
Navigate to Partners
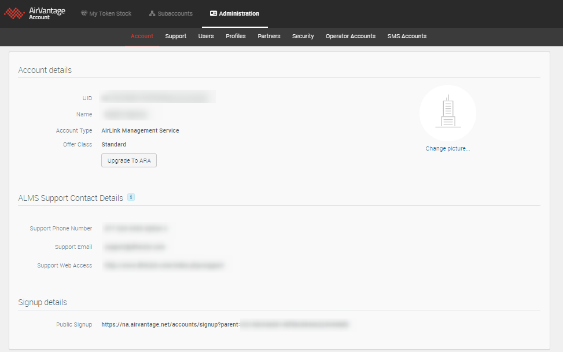click(269, 36)
